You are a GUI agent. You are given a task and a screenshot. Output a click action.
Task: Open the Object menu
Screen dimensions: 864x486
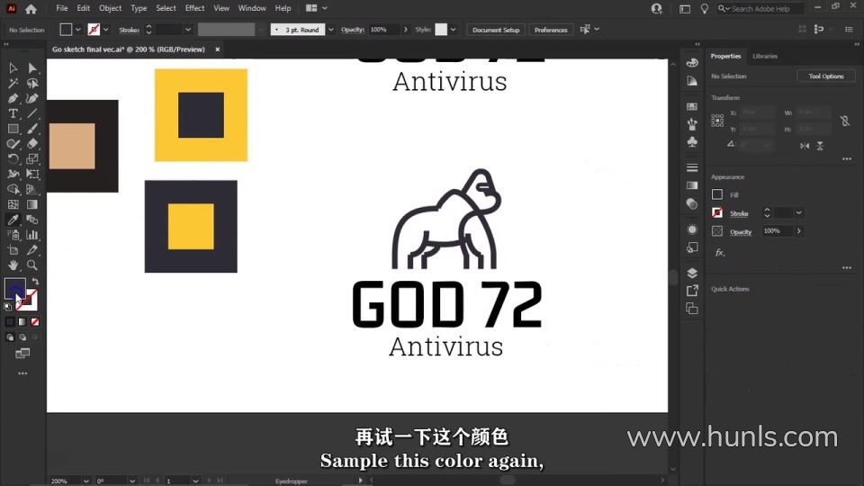110,8
